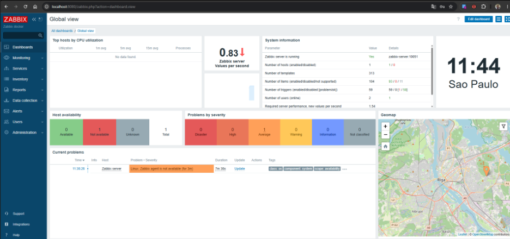Reload the page in browser
This screenshot has height=239, width=510.
(26, 7)
